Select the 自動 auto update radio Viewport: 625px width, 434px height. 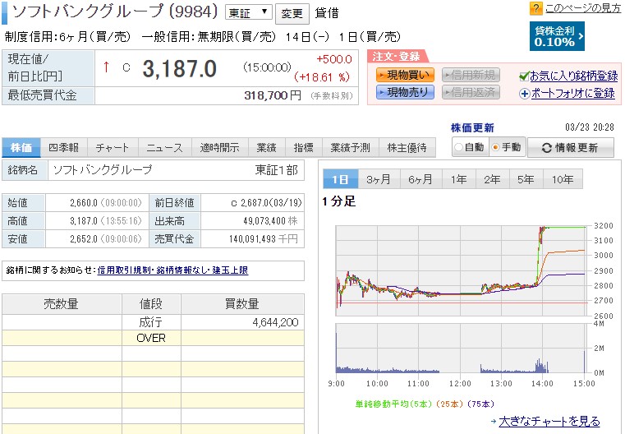pos(459,147)
